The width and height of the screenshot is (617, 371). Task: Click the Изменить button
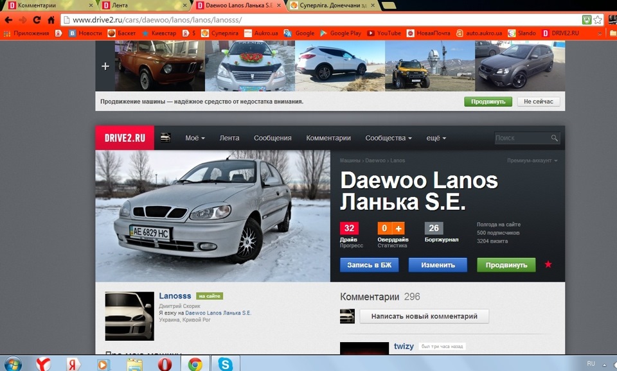tap(438, 265)
